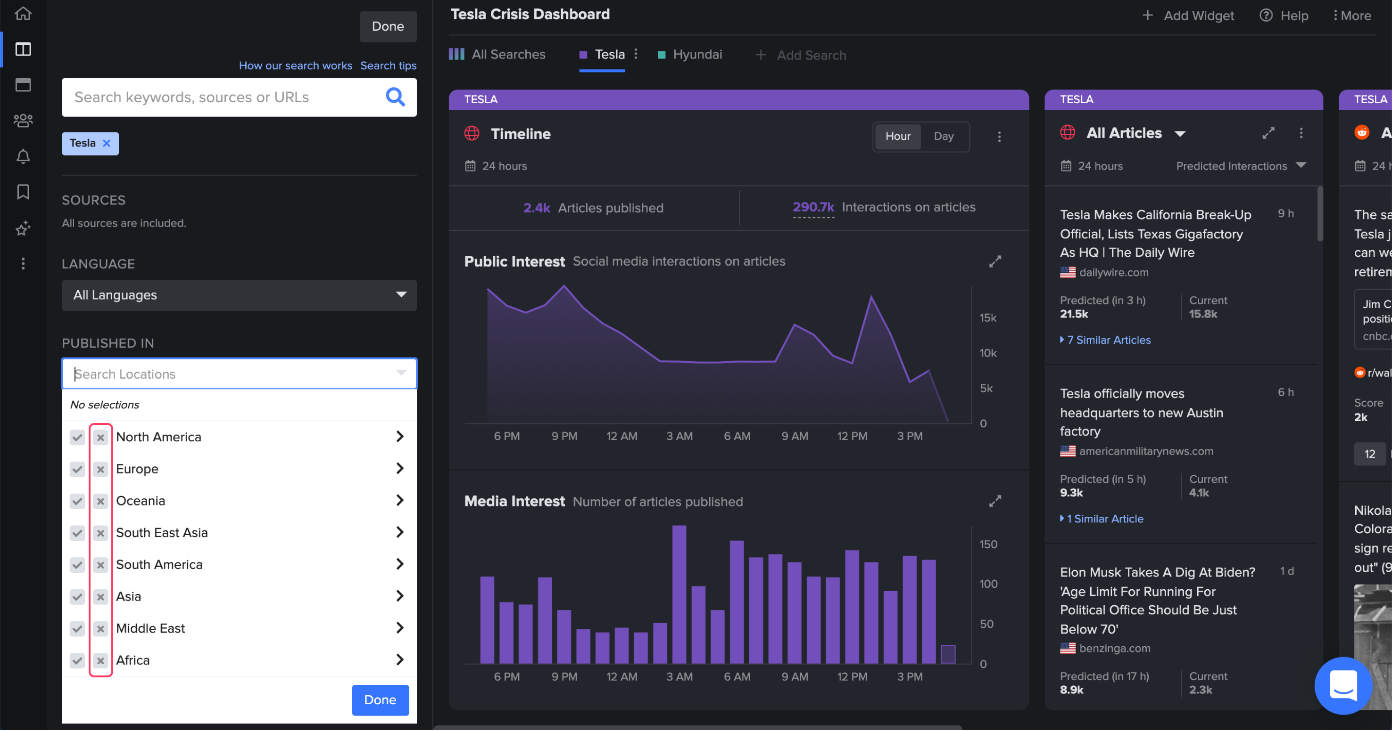Click blue Done in locations list

[381, 701]
